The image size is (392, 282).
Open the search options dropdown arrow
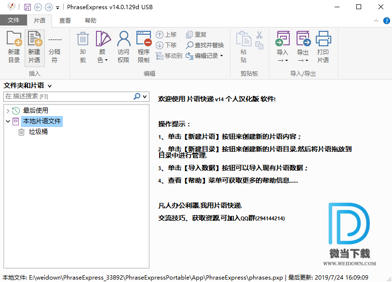pos(145,96)
